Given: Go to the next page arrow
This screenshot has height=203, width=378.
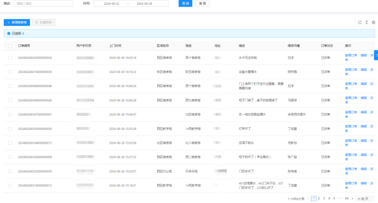Looking at the screenshot, I should pos(353,198).
